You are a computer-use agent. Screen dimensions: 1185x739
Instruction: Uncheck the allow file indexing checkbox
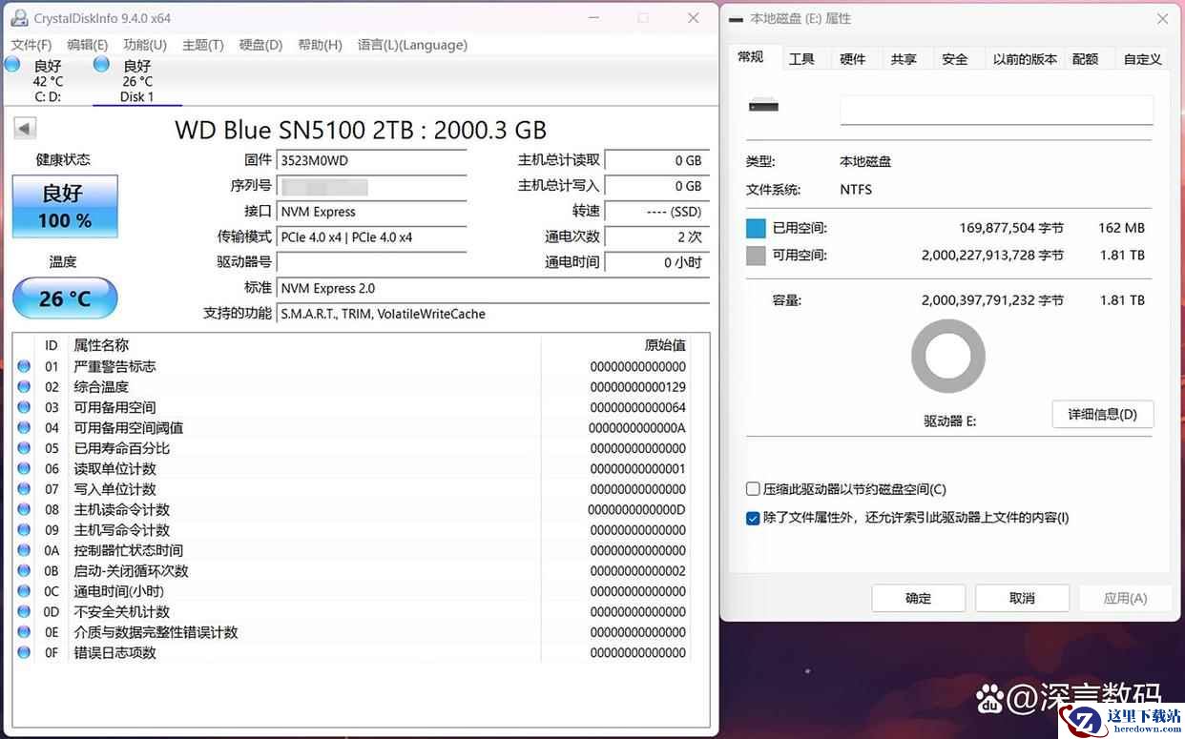point(753,518)
